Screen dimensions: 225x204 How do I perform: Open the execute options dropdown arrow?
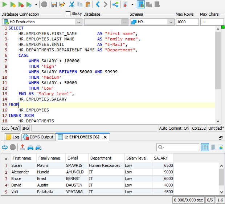[36, 5]
